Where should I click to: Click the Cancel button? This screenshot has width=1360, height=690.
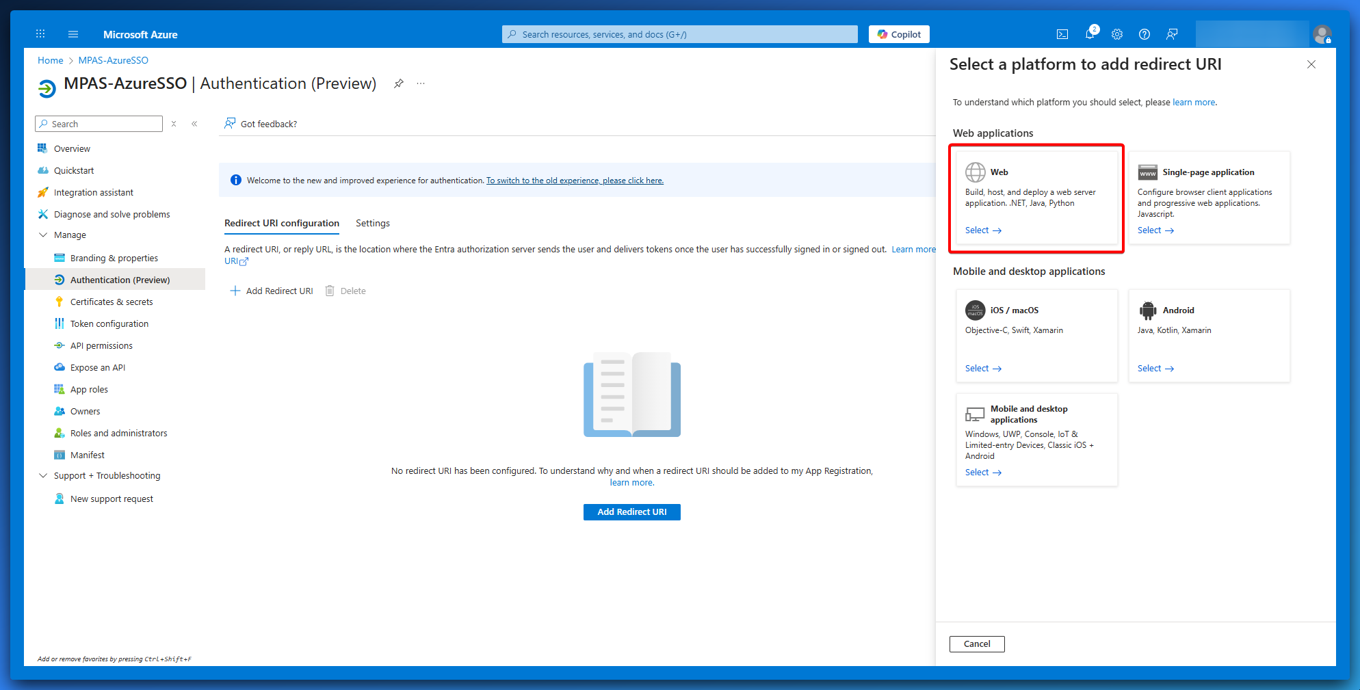pyautogui.click(x=977, y=643)
